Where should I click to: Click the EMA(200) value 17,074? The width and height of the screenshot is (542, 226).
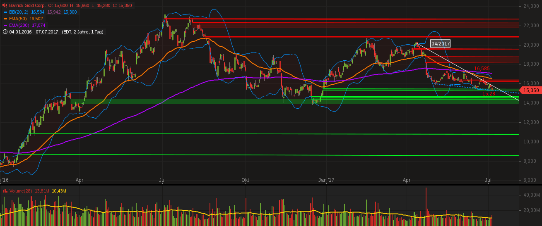[x=39, y=25]
